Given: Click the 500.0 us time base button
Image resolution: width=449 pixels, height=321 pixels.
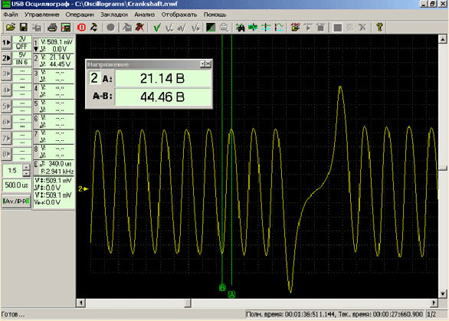Looking at the screenshot, I should [x=16, y=185].
